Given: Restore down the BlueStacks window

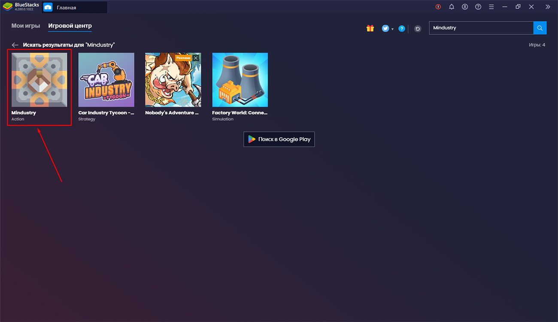Looking at the screenshot, I should (518, 7).
